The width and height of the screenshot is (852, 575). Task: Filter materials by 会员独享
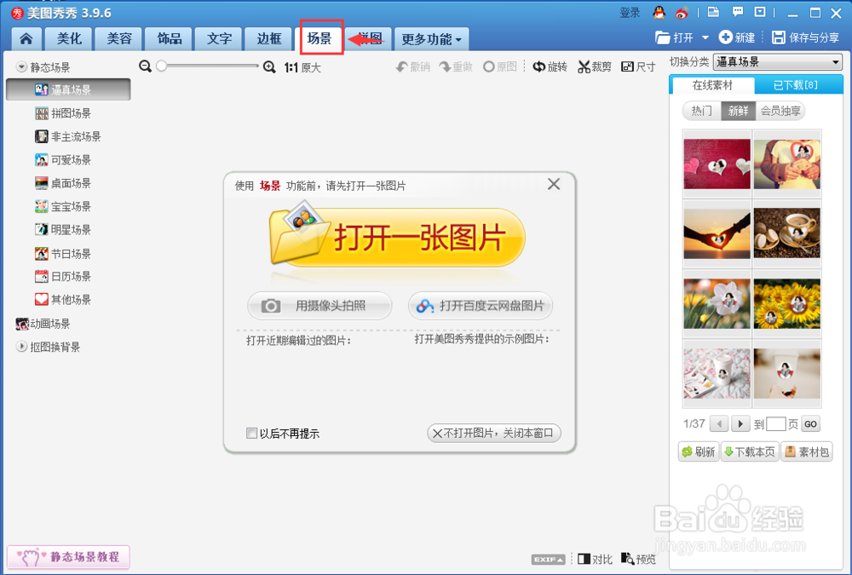(x=780, y=111)
